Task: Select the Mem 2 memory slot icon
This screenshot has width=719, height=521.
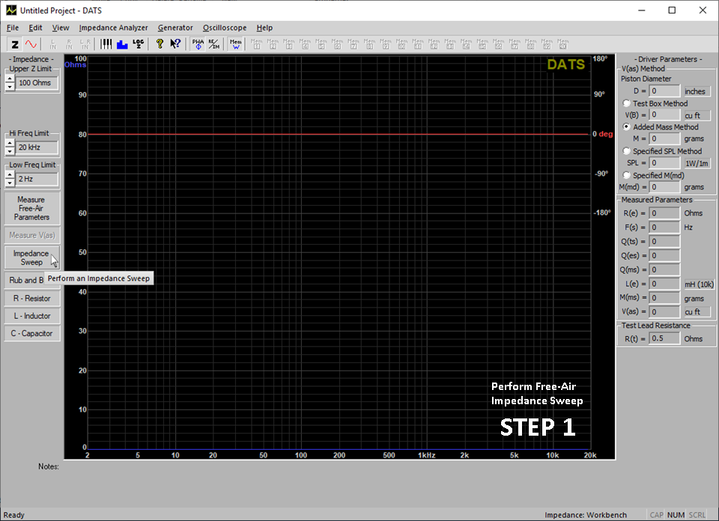Action: [x=273, y=44]
